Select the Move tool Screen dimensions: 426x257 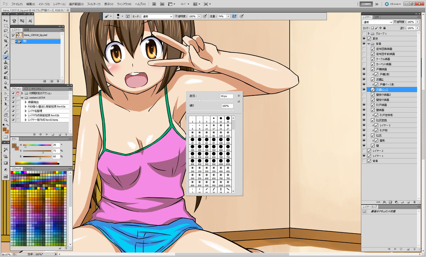6,21
